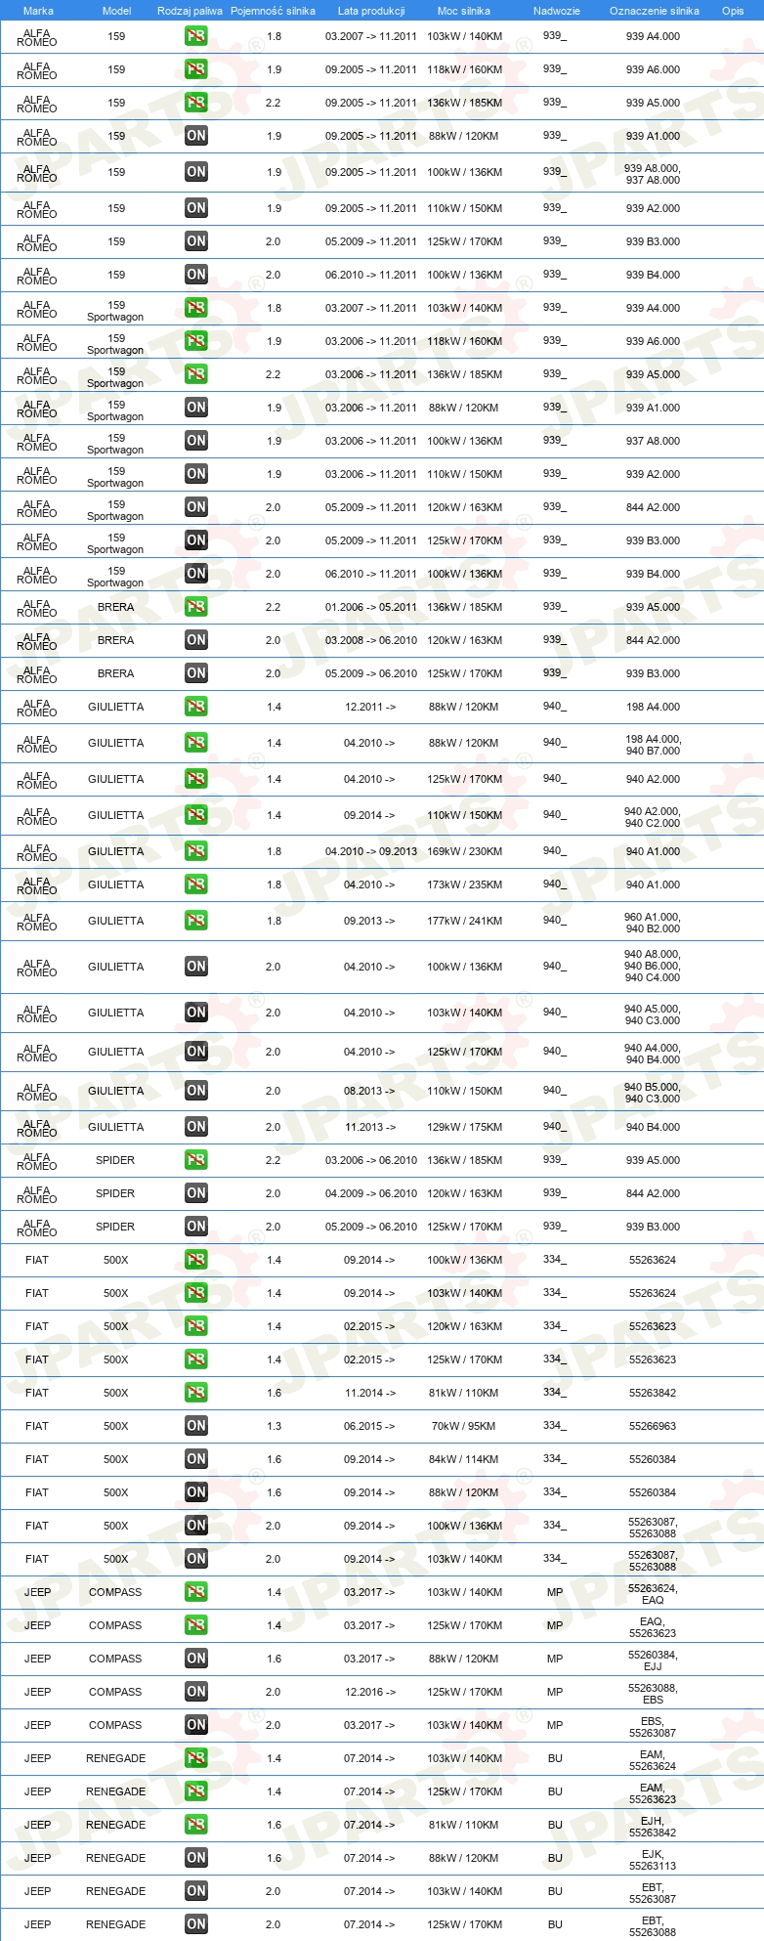Select production date 01.2006 -> 05.2011
The image size is (764, 1941).
371,607
